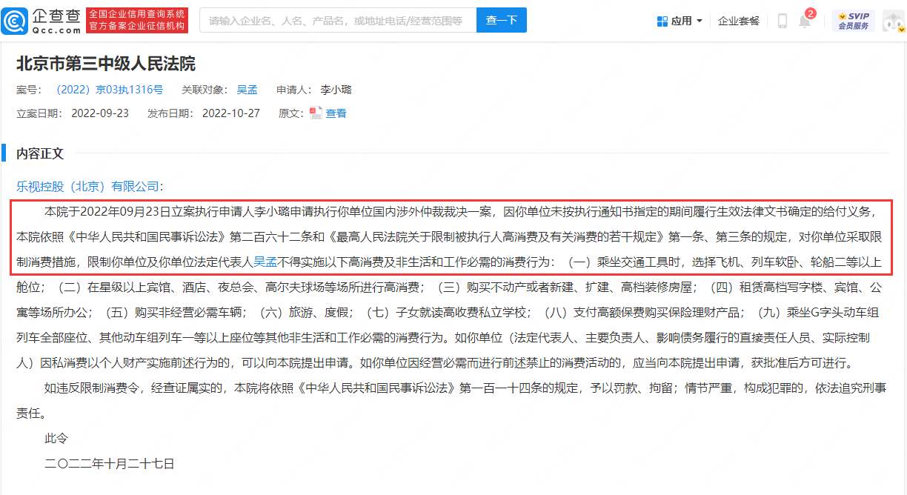Click the 立案日期： label
Screen dimensions: 907x495
pos(39,113)
